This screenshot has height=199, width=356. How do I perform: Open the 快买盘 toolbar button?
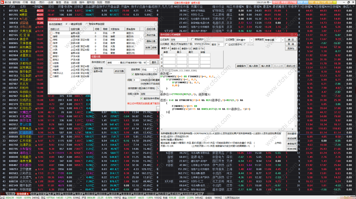[284, 2]
